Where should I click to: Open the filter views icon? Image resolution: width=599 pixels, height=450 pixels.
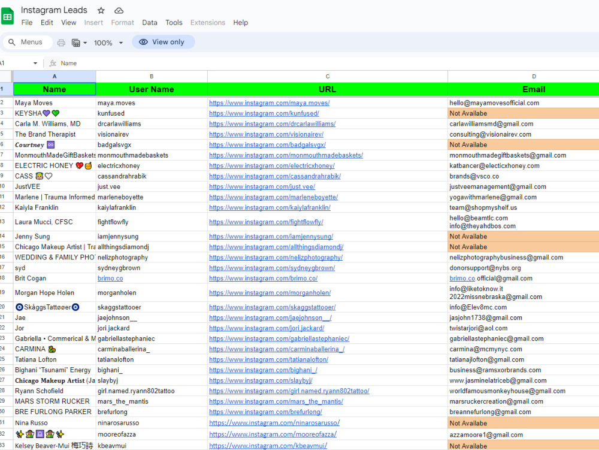[76, 43]
